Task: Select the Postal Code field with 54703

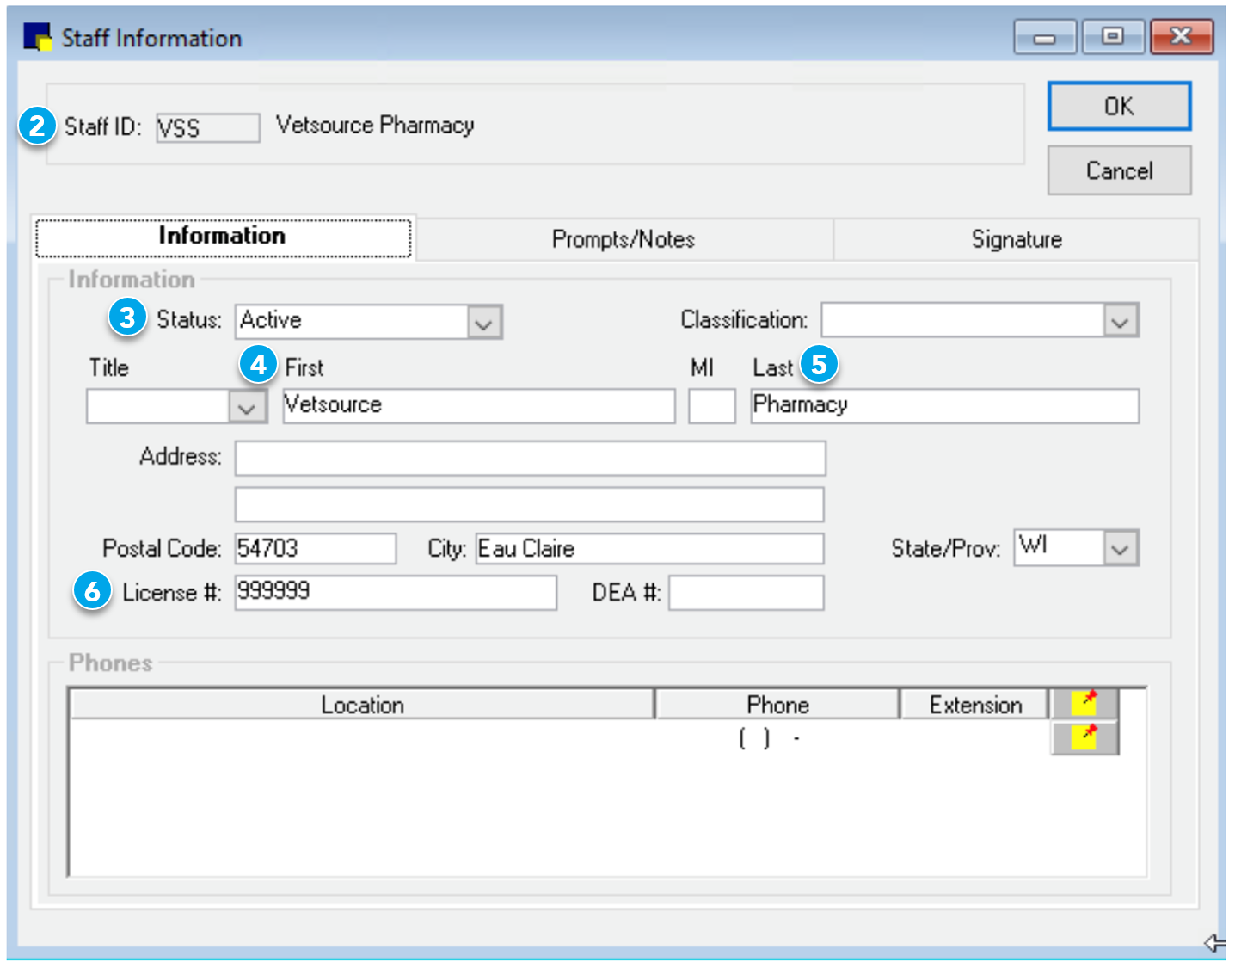Action: pyautogui.click(x=316, y=548)
